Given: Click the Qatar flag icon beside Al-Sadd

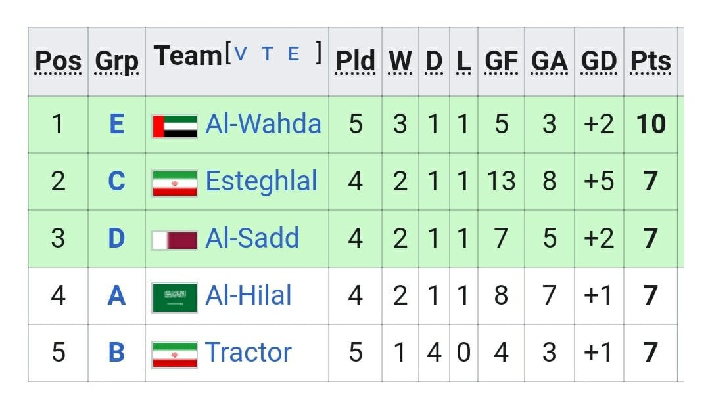Looking at the screenshot, I should pyautogui.click(x=175, y=240).
